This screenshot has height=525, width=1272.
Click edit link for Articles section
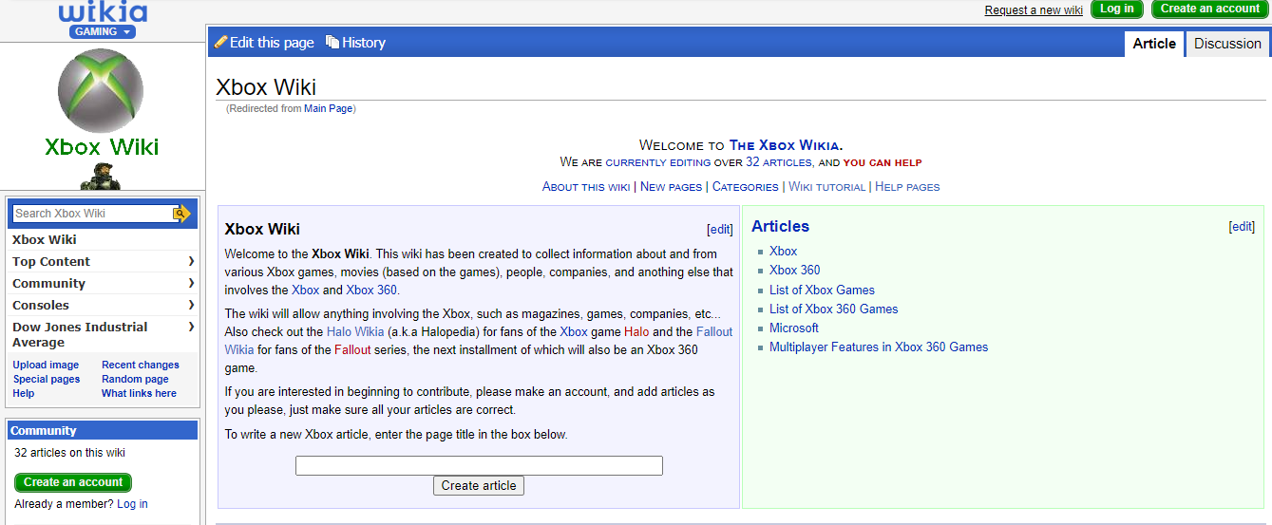(1243, 227)
